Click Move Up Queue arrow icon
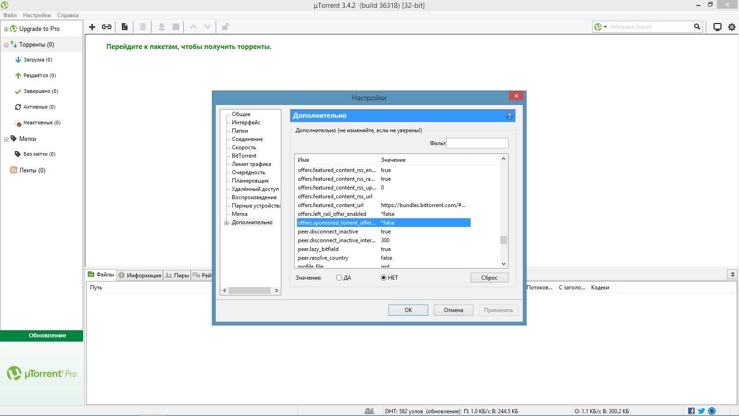Viewport: 739px width, 416px height. [x=194, y=27]
